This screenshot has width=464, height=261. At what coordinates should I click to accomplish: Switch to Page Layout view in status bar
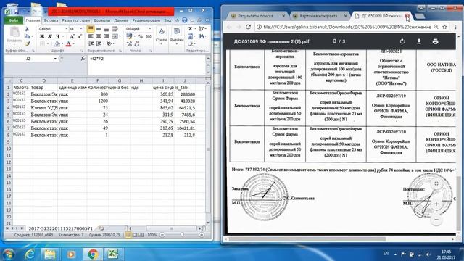click(135, 235)
